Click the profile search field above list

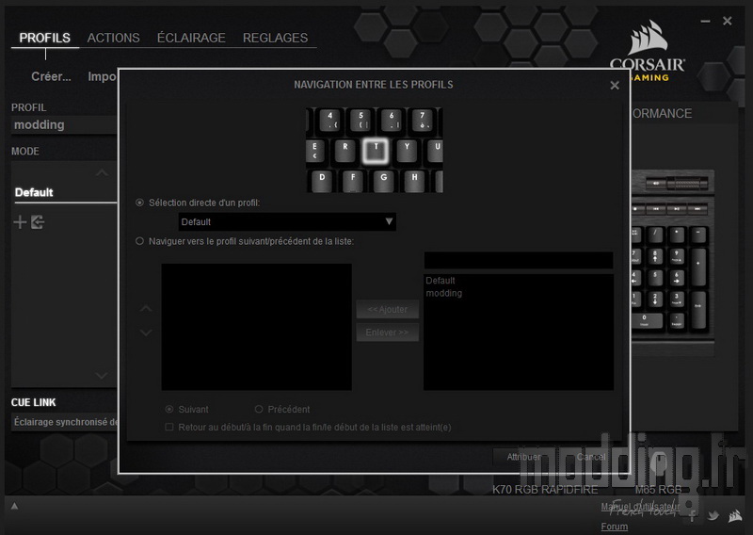tap(519, 260)
